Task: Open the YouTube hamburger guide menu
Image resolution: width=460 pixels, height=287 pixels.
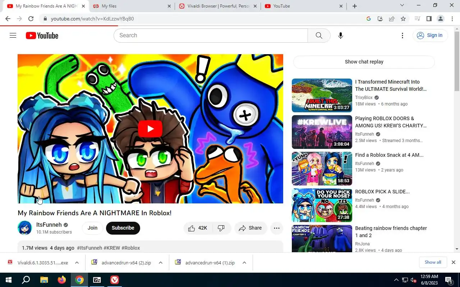Action: tap(13, 35)
